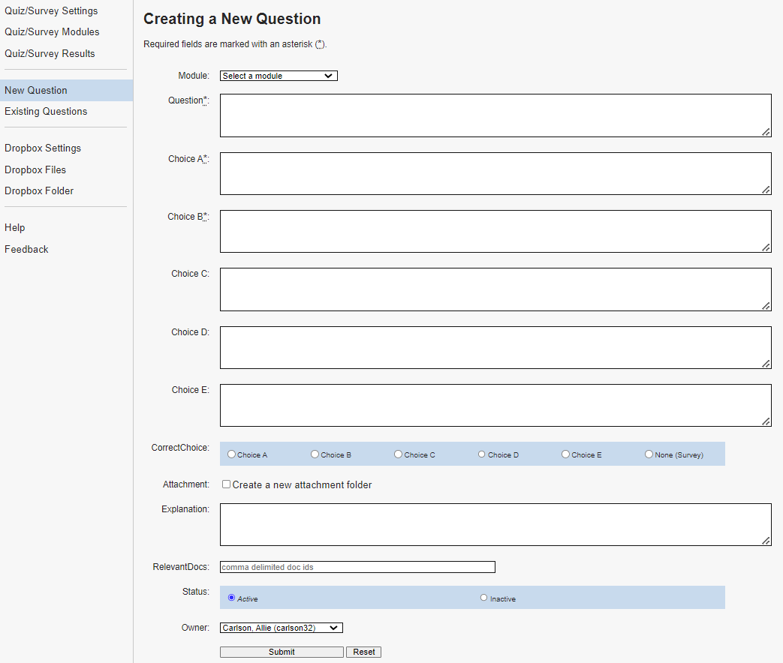This screenshot has height=663, width=783.
Task: Click the asterisk in required-fields note
Action: click(320, 44)
